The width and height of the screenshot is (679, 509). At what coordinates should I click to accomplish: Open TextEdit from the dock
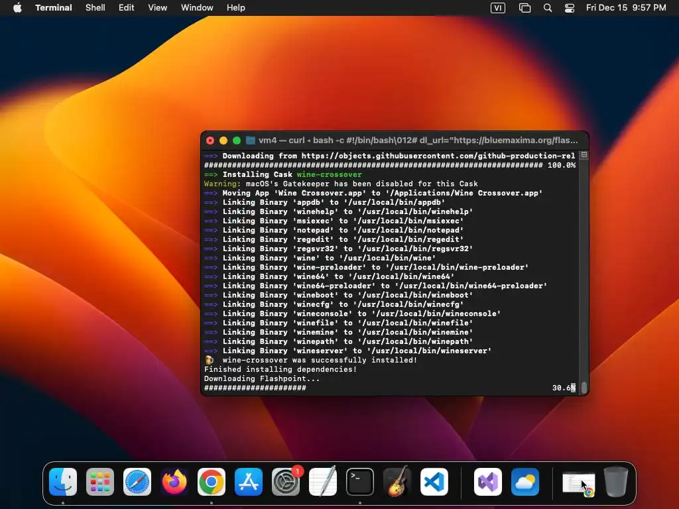[x=323, y=482]
